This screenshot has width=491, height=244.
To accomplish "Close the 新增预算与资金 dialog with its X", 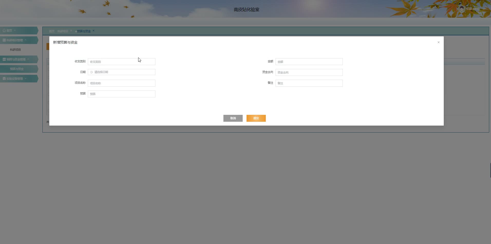I will coord(439,42).
